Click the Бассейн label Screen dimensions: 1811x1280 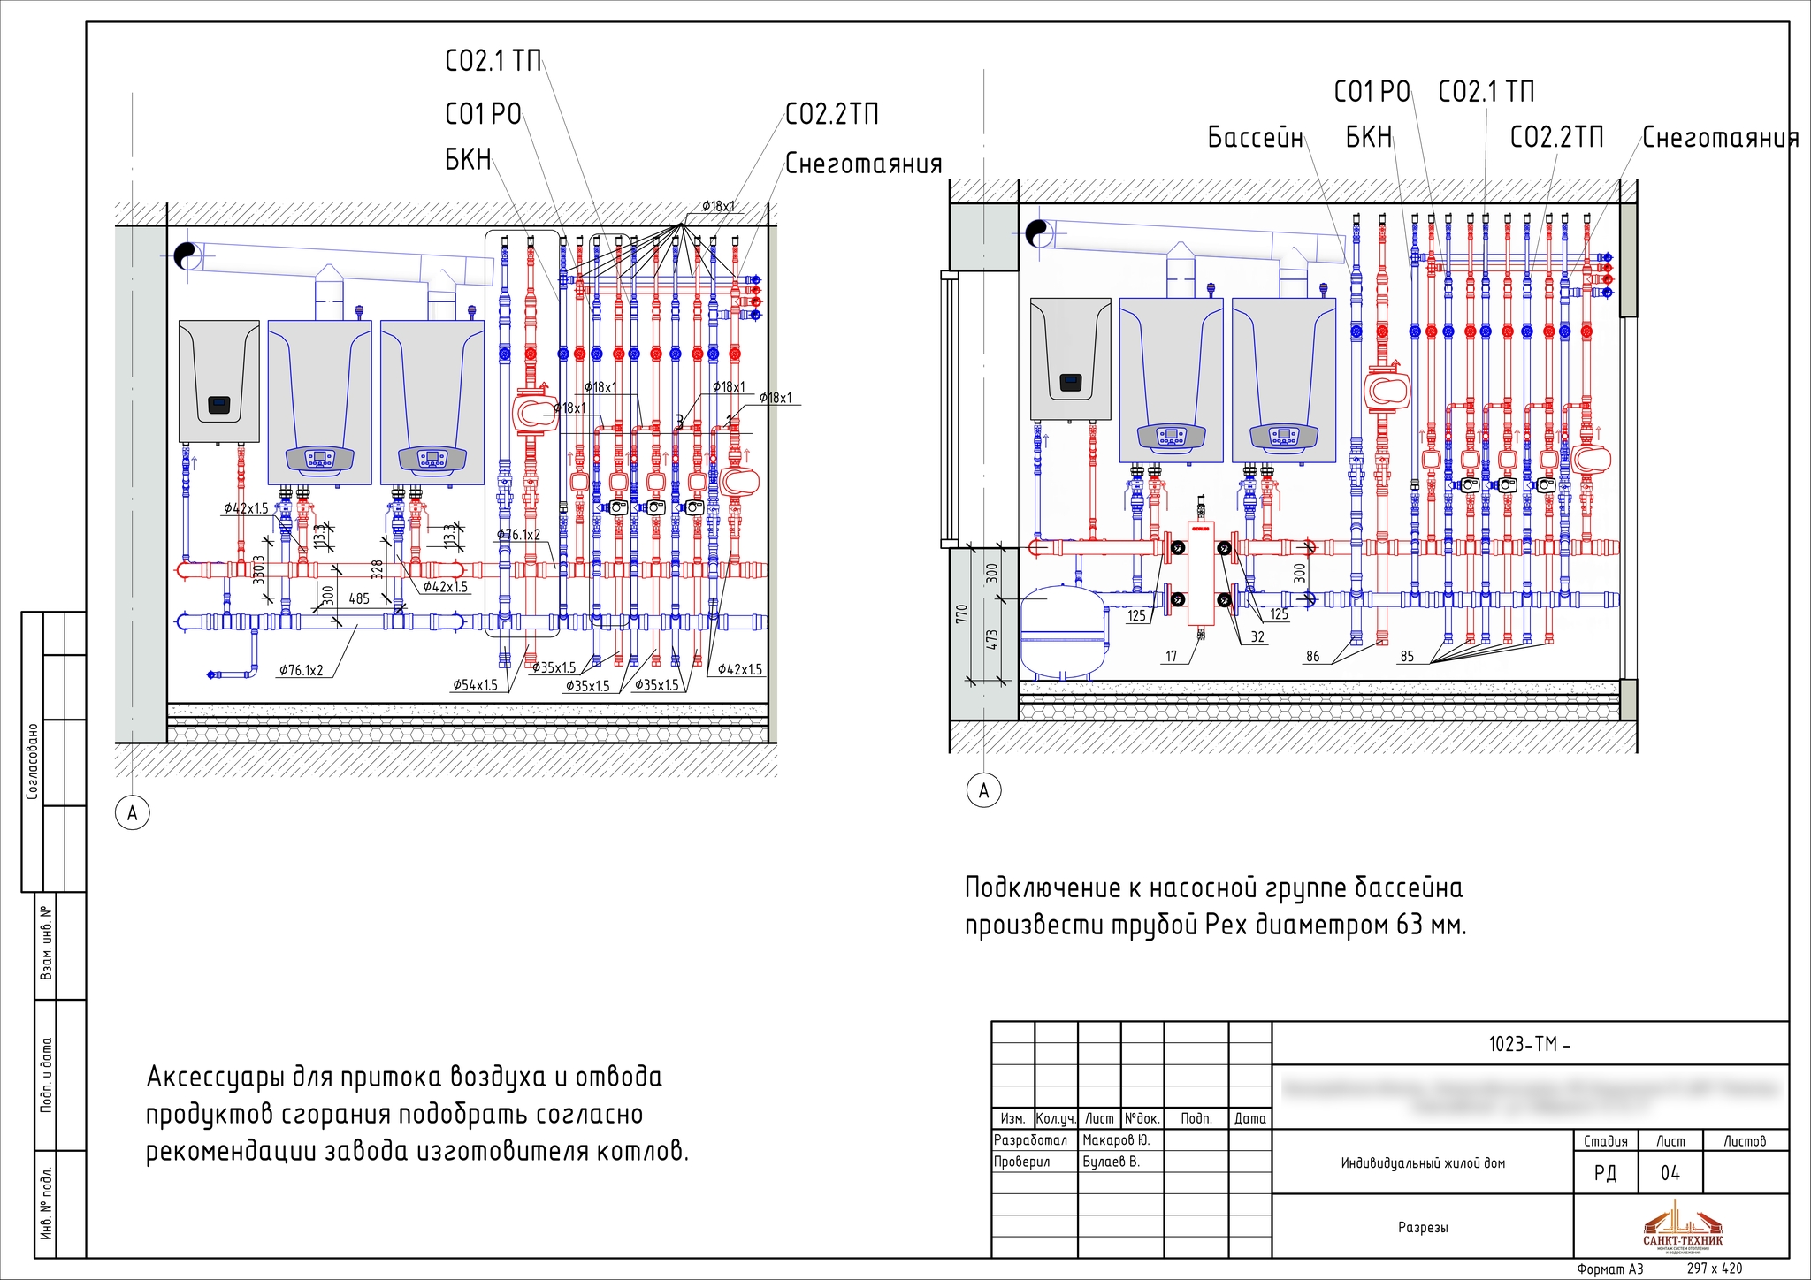click(1256, 137)
